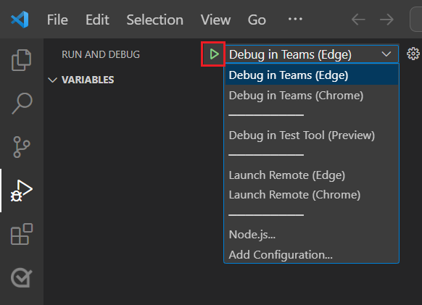
Task: Choose Launch Remote (Edge) configuration
Action: [312, 175]
